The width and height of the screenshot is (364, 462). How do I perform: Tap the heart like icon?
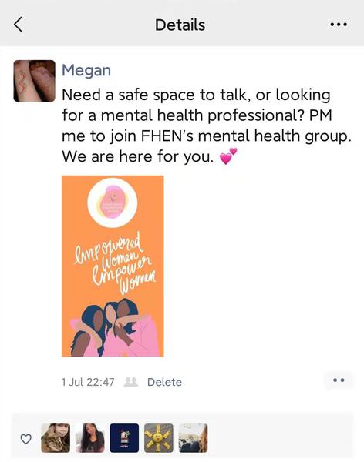[x=26, y=439]
